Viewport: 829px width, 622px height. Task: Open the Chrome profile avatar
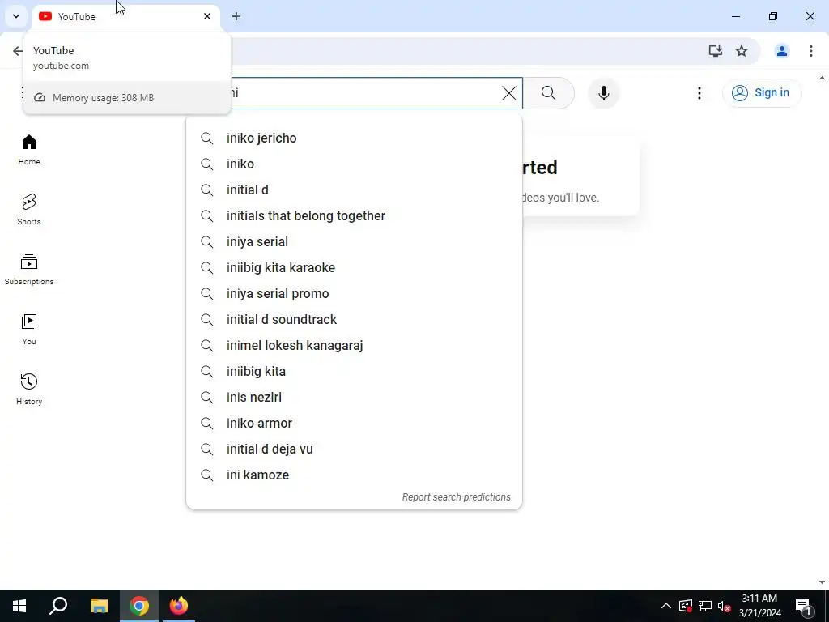click(x=781, y=51)
